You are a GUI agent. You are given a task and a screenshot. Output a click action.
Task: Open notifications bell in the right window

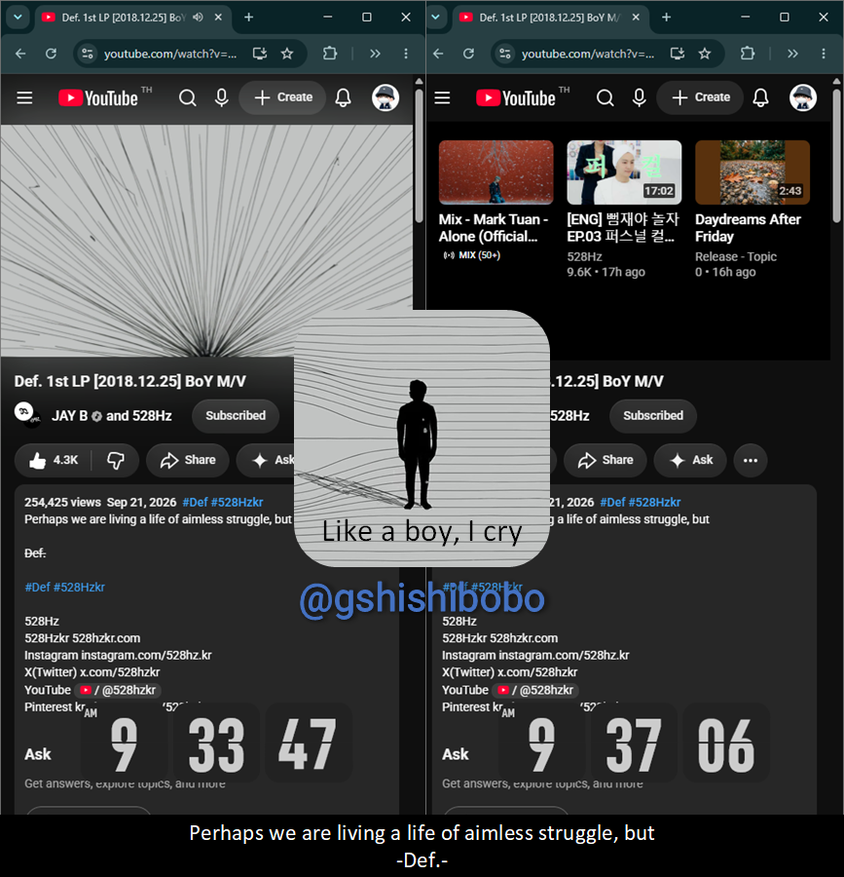(761, 97)
